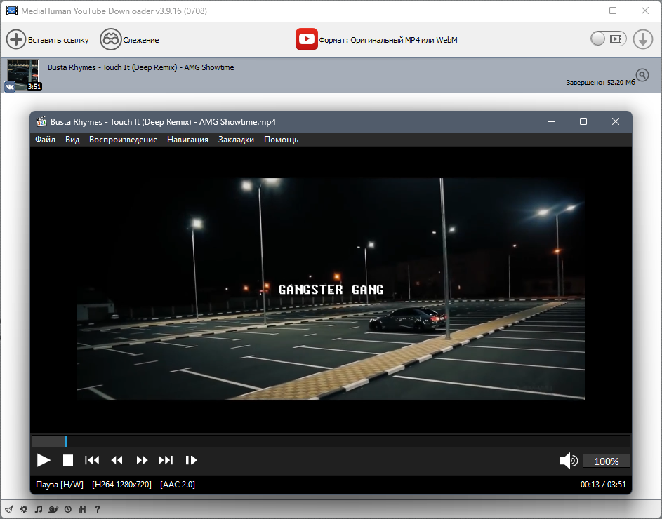Click the player seek bar position marker

click(66, 441)
